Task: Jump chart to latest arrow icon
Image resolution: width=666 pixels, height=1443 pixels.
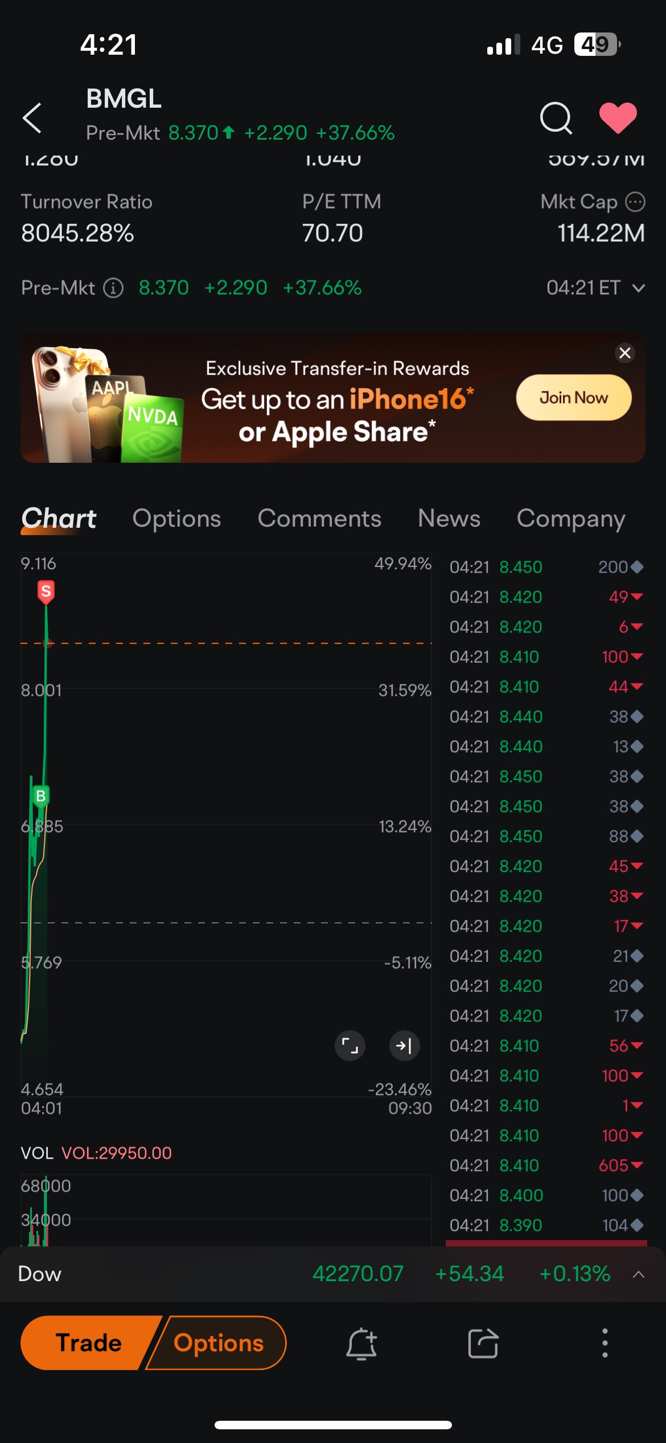Action: [404, 1046]
